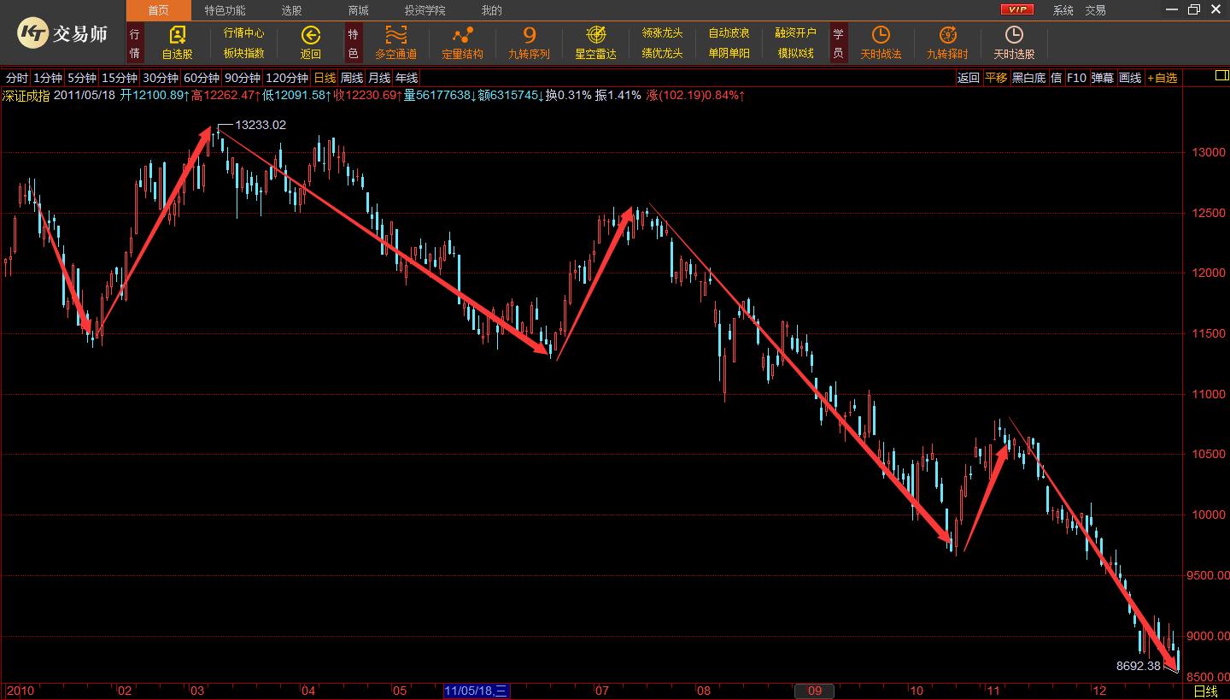Open 板块指数 from the toolbar
This screenshot has height=700, width=1230.
coord(244,53)
